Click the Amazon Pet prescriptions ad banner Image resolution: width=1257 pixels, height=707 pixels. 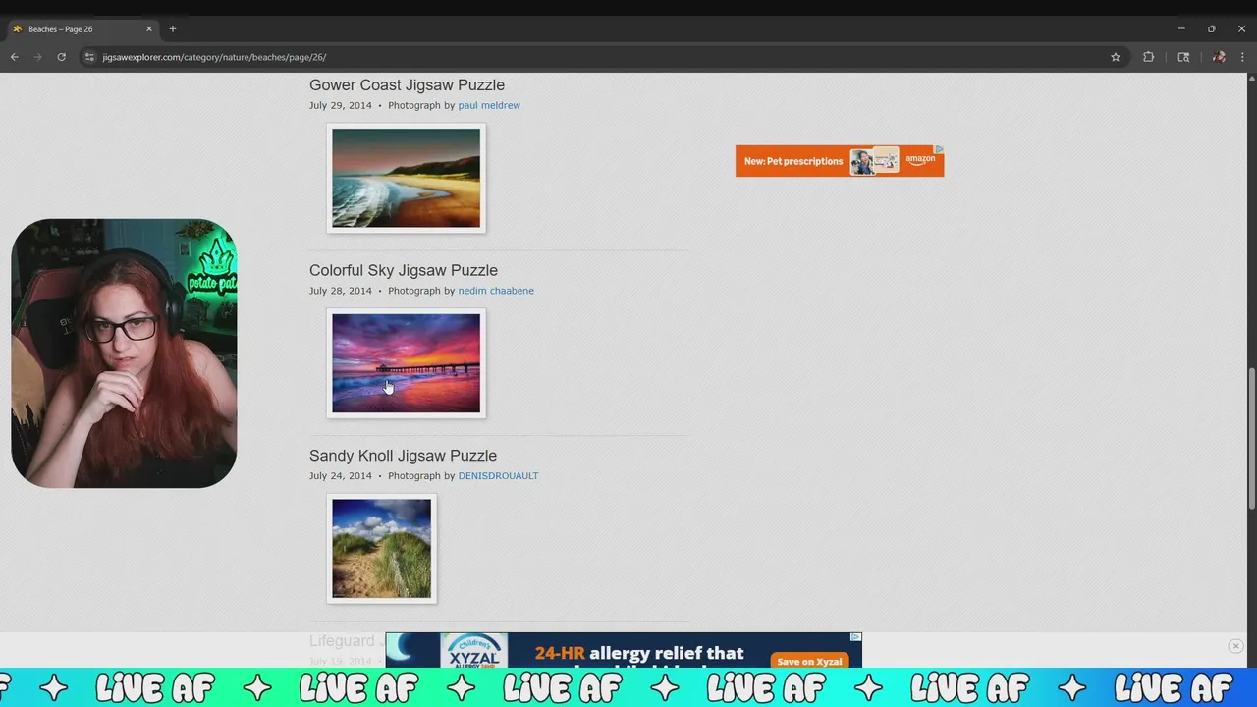pyautogui.click(x=840, y=161)
